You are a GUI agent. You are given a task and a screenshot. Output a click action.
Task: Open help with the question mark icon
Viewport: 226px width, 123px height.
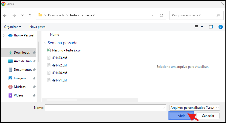point(221,27)
